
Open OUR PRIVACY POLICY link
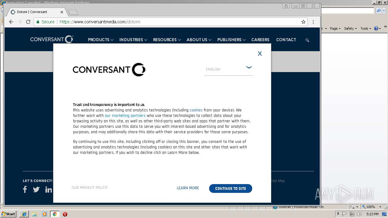pos(90,188)
